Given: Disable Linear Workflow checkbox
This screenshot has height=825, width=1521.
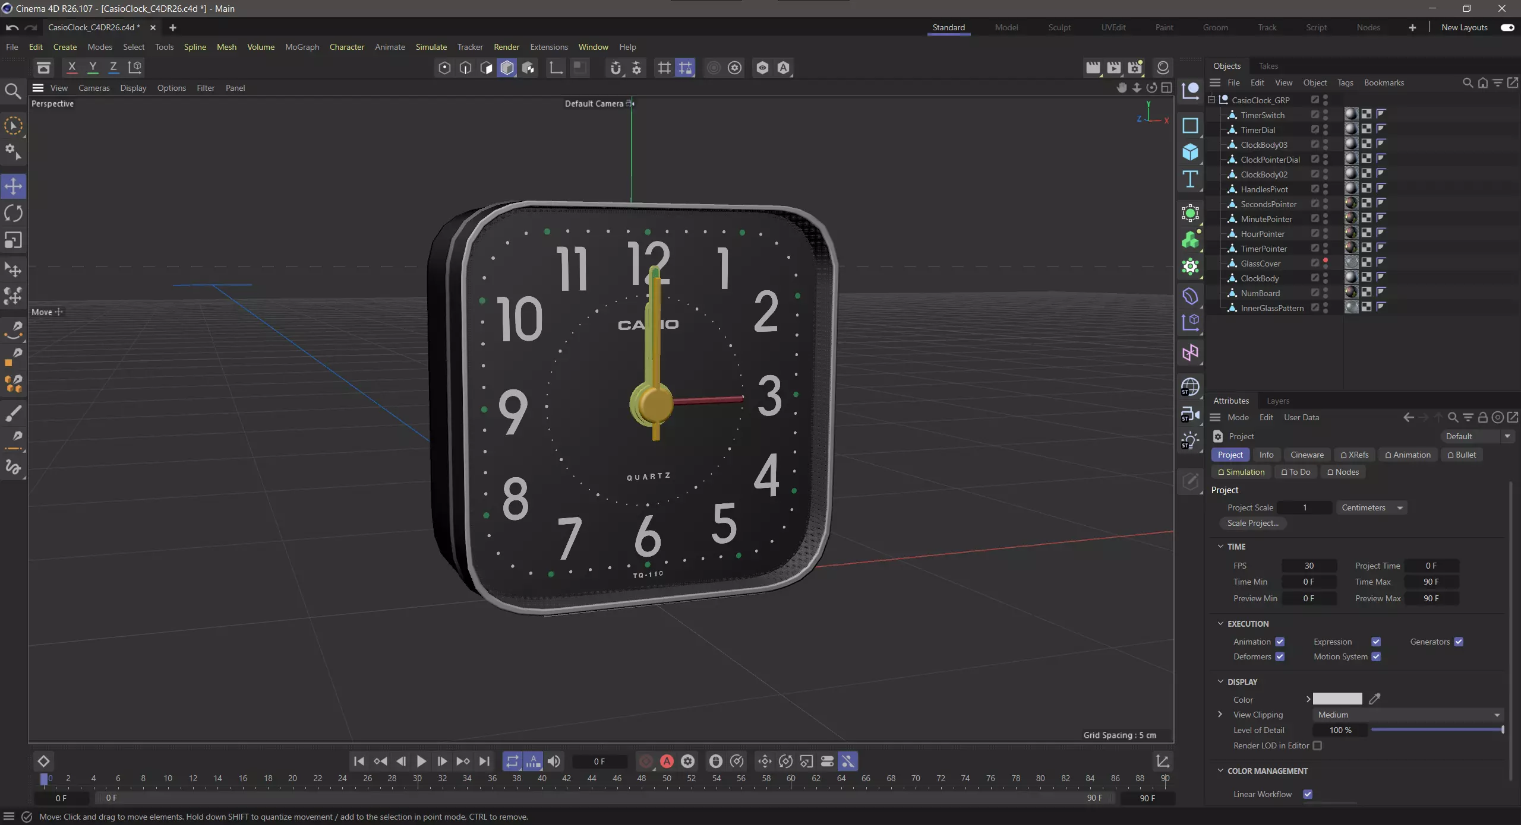Looking at the screenshot, I should point(1308,795).
